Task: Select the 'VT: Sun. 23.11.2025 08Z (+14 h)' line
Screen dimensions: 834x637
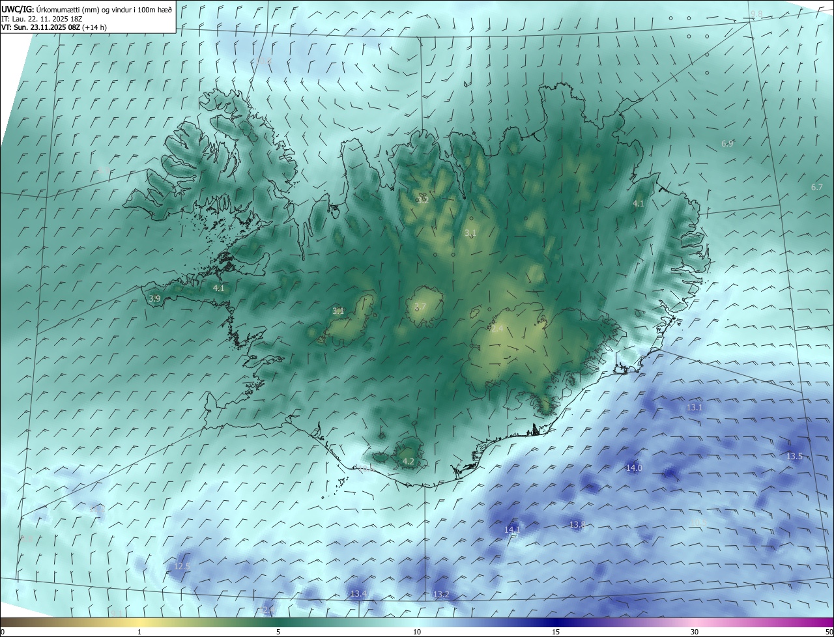Action: coord(54,27)
